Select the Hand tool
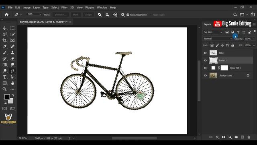The height and width of the screenshot is (145, 257). click(x=12, y=83)
